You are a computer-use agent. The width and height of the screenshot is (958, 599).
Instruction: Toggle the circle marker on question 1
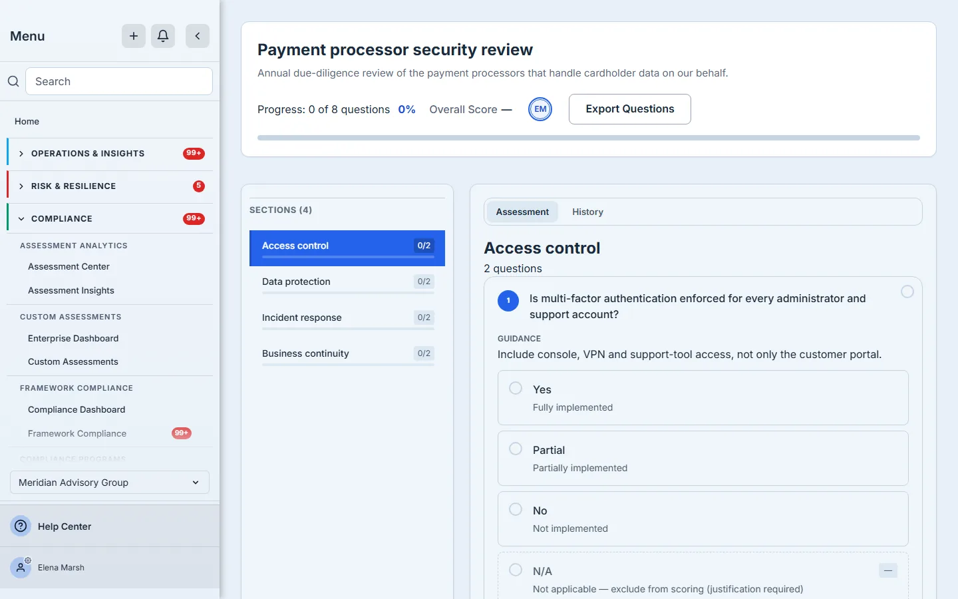pos(907,292)
